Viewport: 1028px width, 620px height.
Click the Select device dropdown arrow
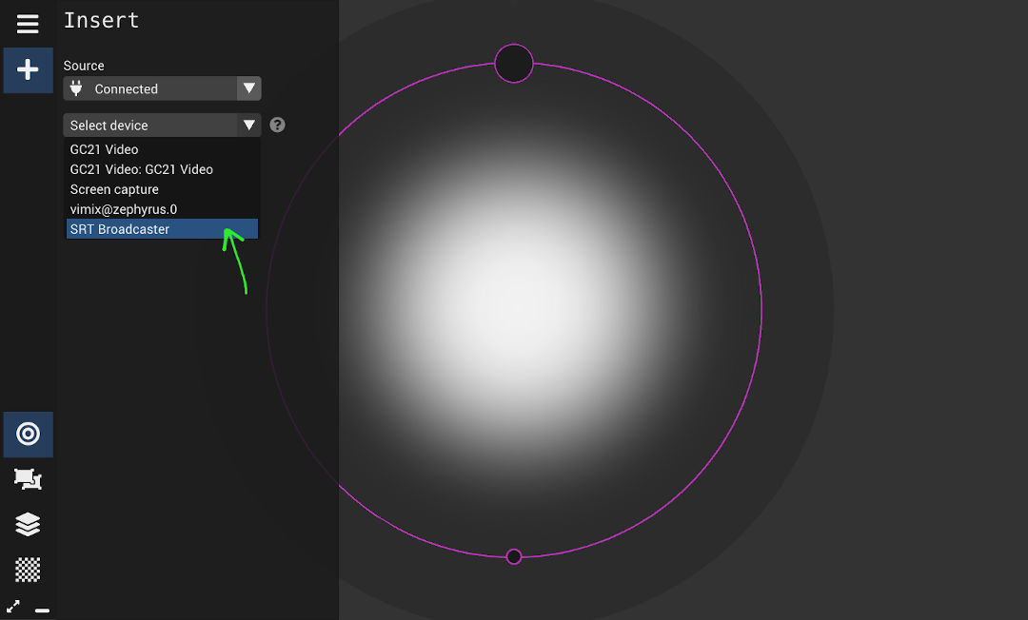248,125
